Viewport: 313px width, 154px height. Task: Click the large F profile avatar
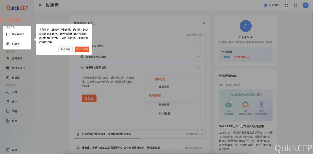click(x=246, y=26)
